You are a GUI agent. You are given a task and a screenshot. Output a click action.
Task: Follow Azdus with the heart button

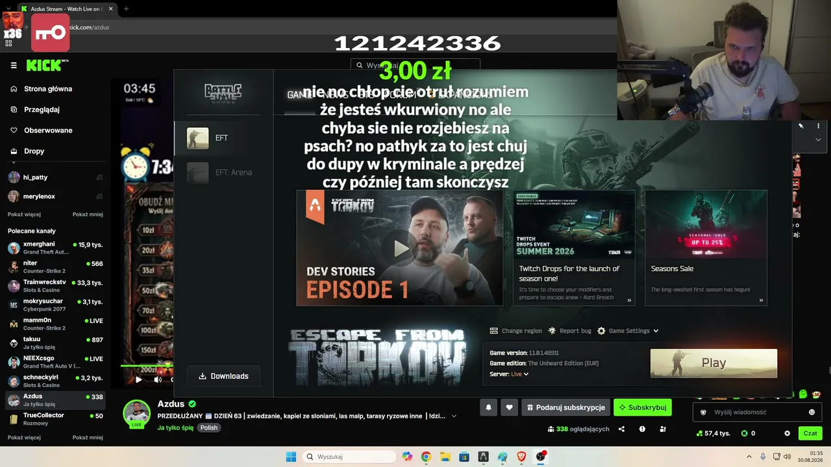click(509, 407)
